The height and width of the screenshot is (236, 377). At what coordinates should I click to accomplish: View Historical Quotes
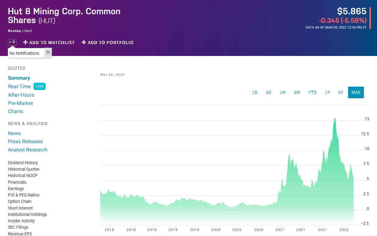pyautogui.click(x=24, y=169)
